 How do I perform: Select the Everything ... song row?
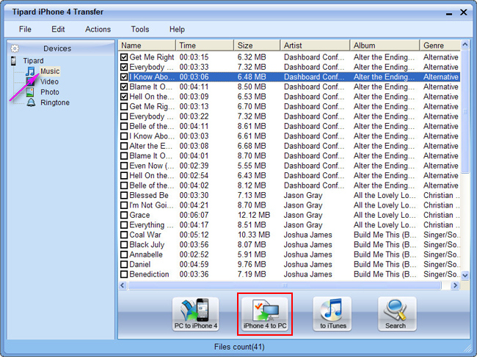tap(289, 225)
